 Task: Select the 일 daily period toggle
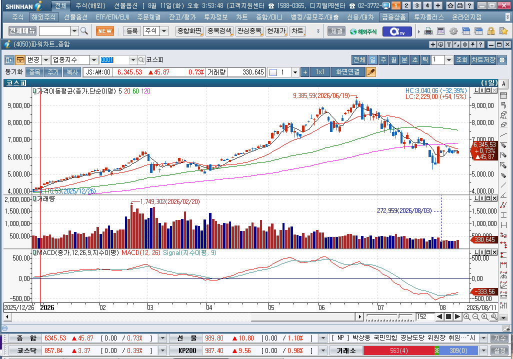[x=372, y=59]
